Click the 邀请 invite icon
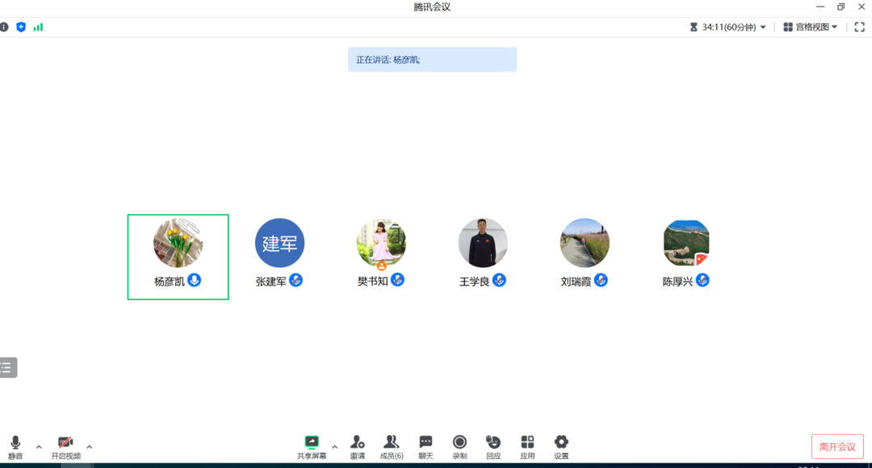Screen dimensions: 872x468 coord(358,445)
